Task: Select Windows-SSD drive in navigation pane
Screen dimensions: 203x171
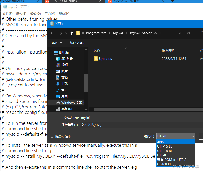Action: [66, 103]
